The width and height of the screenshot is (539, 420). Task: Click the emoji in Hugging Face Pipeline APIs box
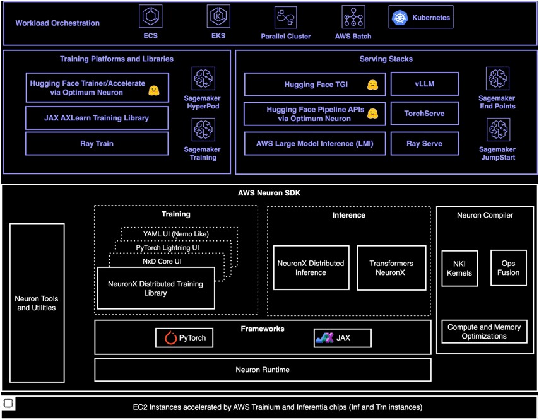click(x=372, y=114)
